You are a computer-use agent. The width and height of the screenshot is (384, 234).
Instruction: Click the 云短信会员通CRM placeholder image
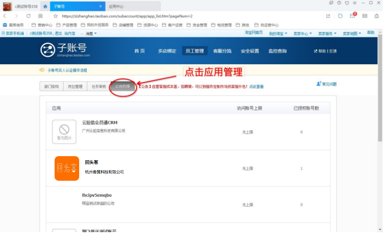click(x=64, y=132)
